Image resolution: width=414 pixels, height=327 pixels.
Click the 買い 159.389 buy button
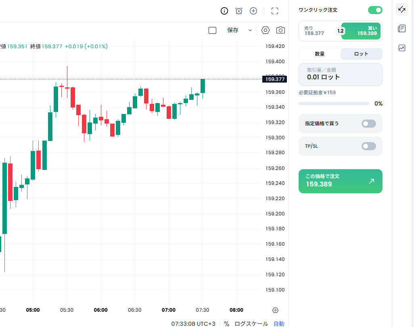(361, 31)
